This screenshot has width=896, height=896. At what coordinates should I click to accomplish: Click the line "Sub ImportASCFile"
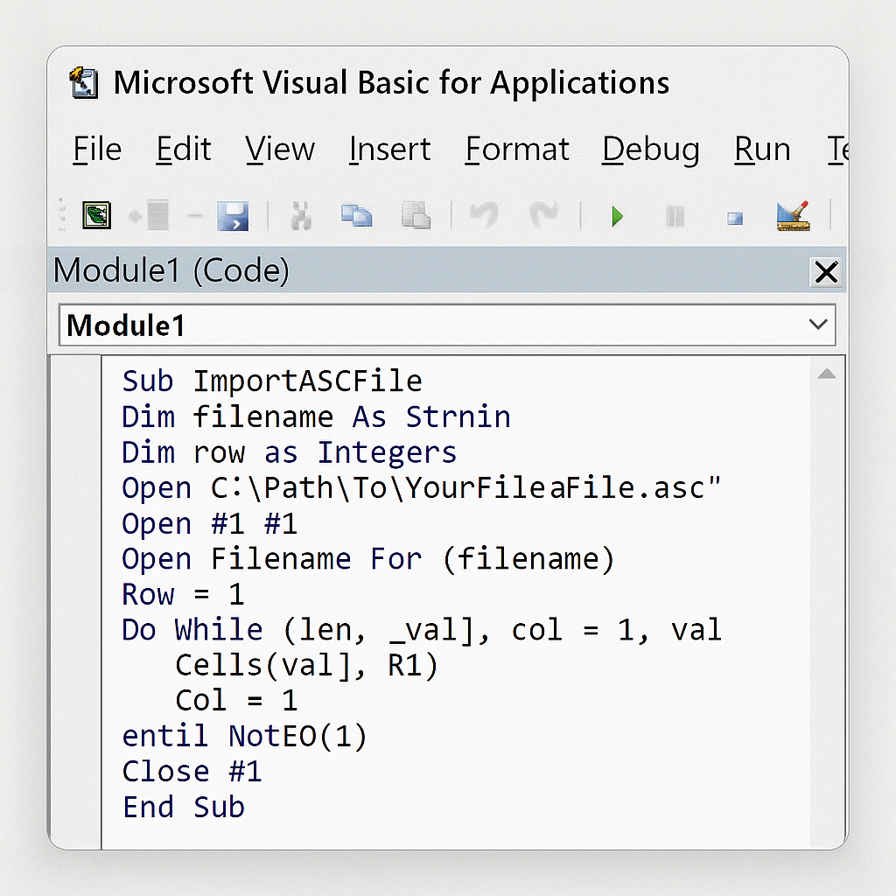point(272,381)
